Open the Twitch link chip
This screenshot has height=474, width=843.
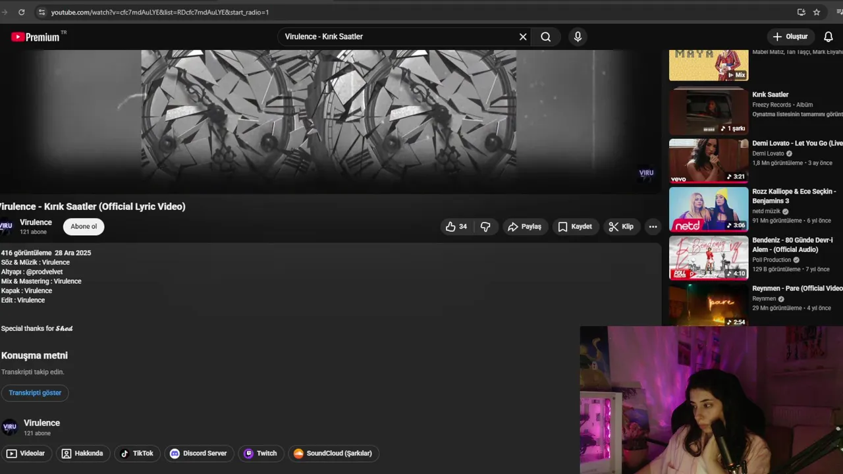coord(261,454)
